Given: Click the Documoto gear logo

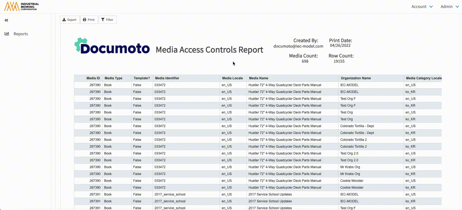Looking at the screenshot, I should click(x=112, y=46).
